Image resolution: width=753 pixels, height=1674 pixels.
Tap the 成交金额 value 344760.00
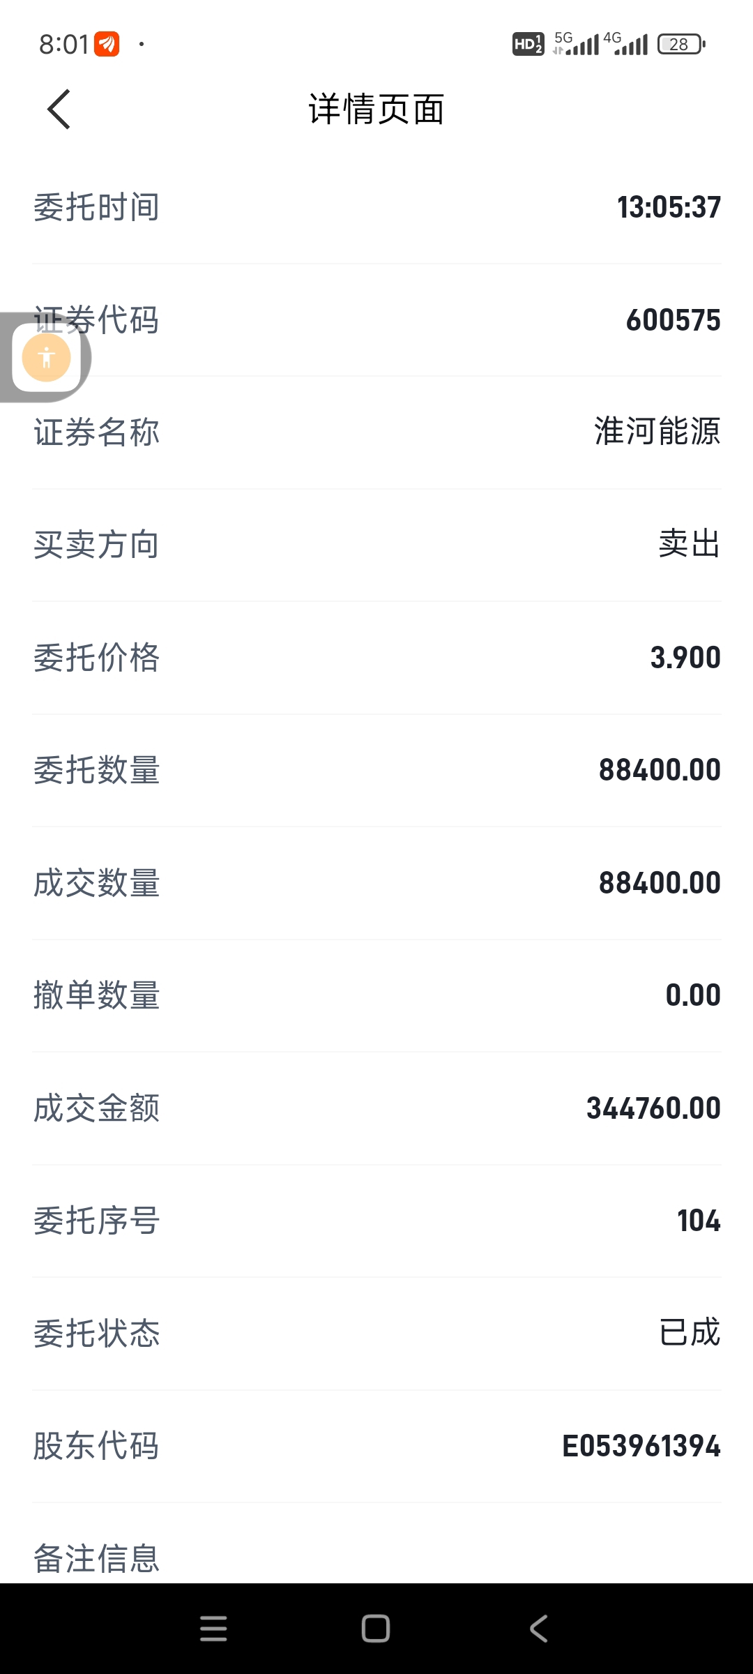coord(653,1108)
